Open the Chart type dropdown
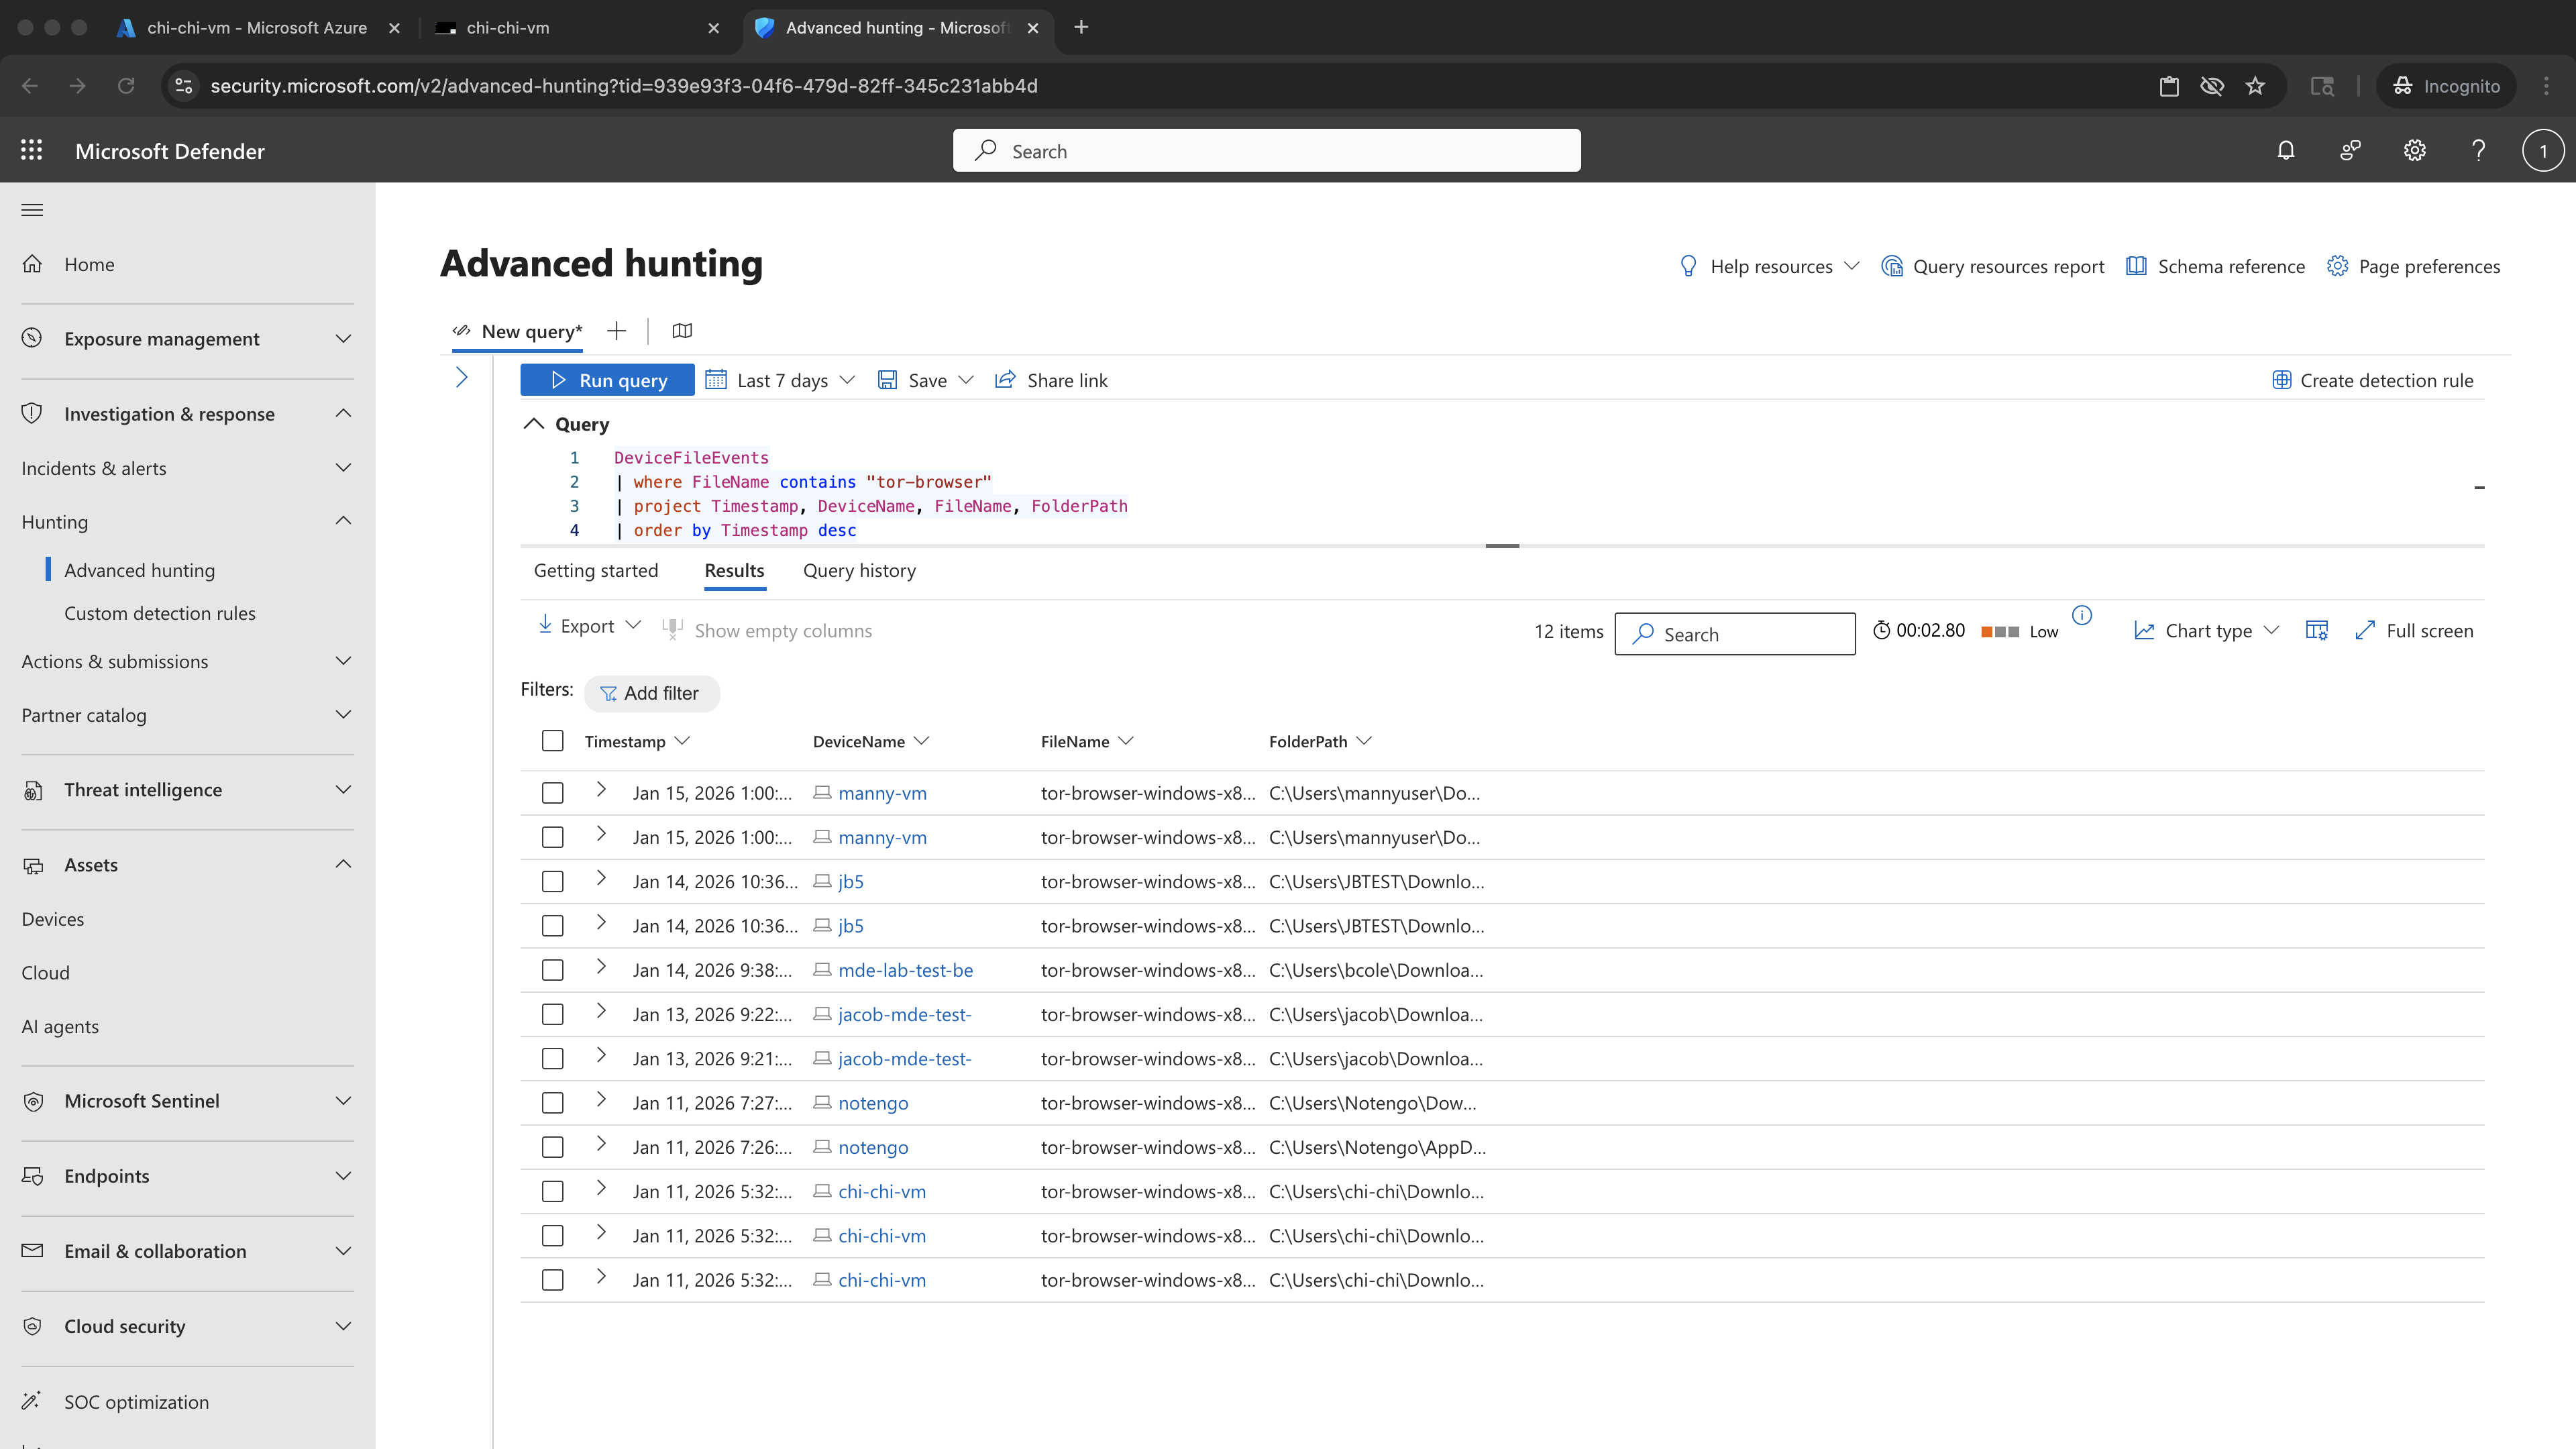The image size is (2576, 1449). (2206, 630)
